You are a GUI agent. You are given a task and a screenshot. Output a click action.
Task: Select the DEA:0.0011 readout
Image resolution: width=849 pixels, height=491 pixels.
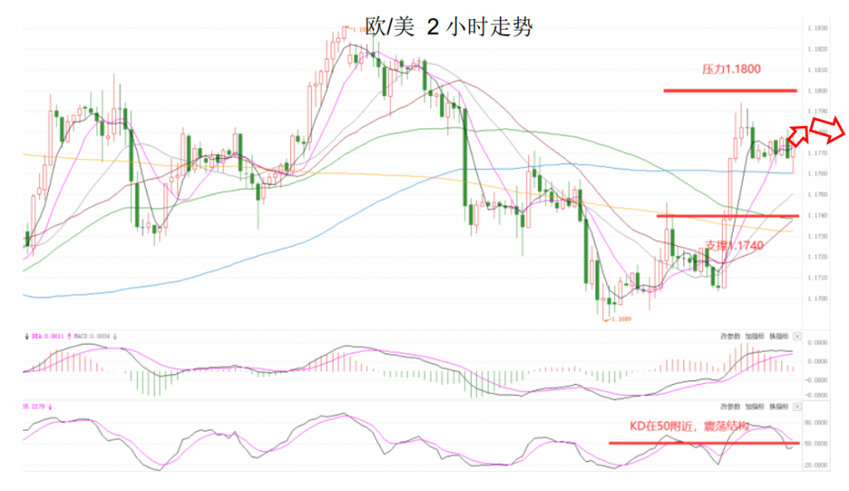[47, 336]
